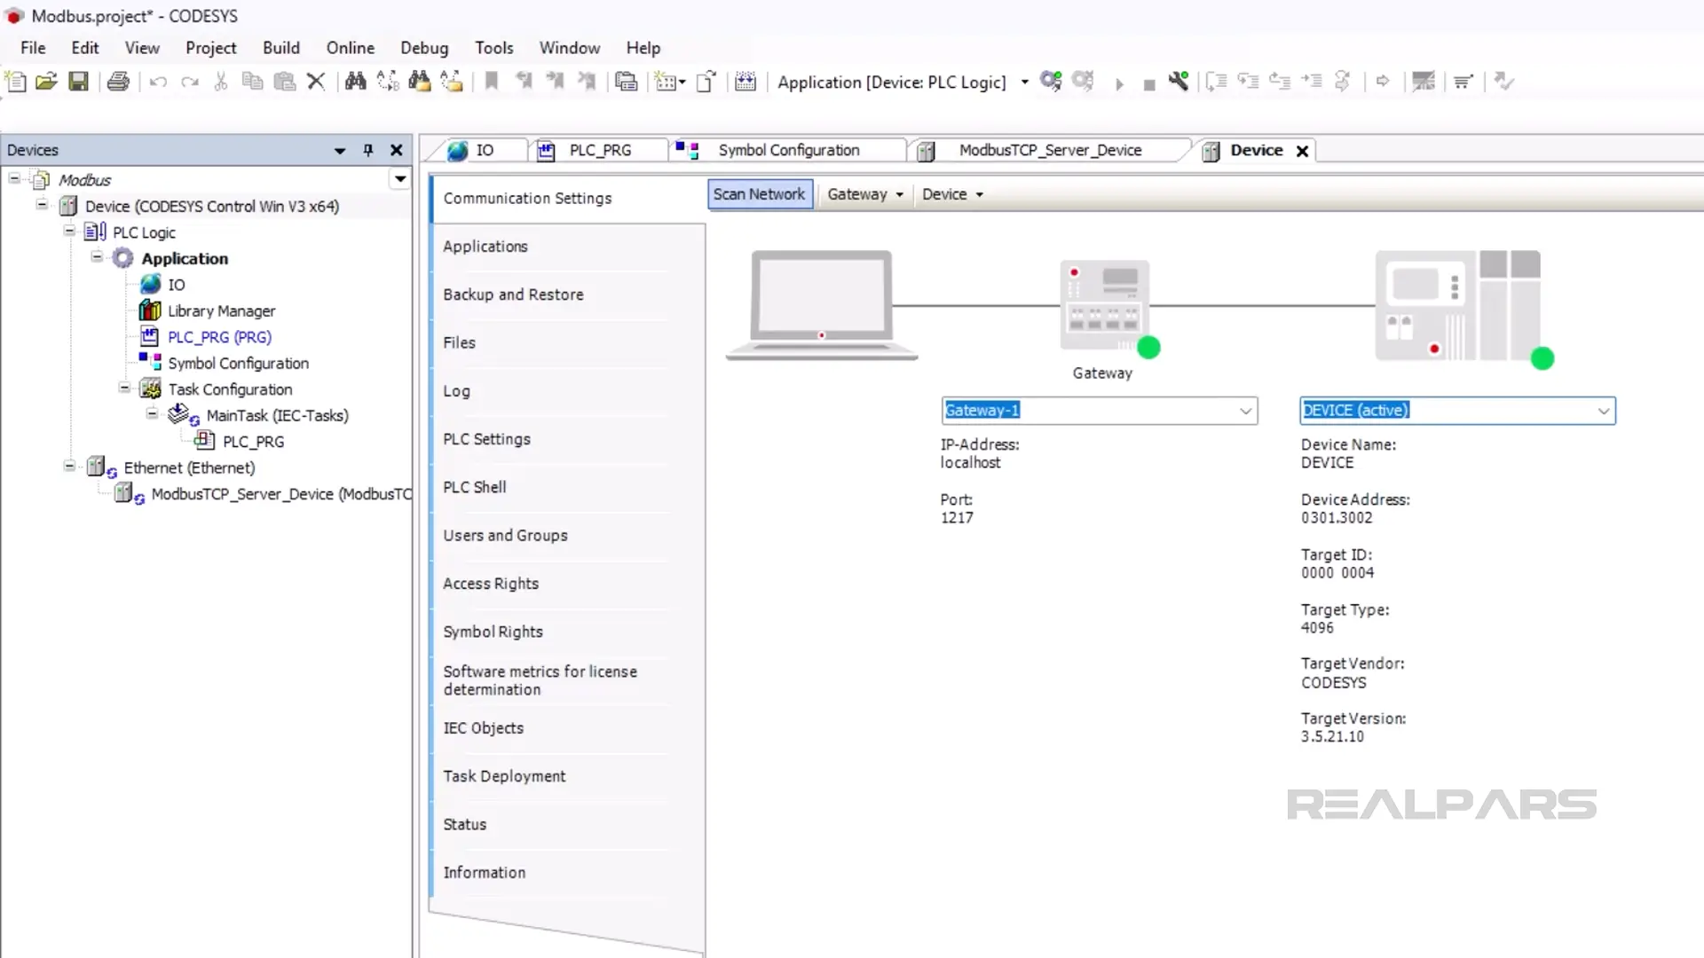Screen dimensions: 1704x958
Task: Collapse the Ethernet tree node
Action: [69, 467]
